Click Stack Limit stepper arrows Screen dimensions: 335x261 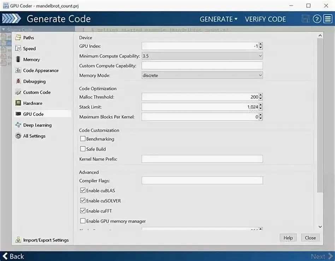pos(260,107)
